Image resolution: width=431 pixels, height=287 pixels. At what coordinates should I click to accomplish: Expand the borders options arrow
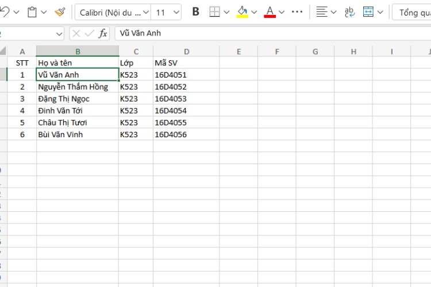226,12
